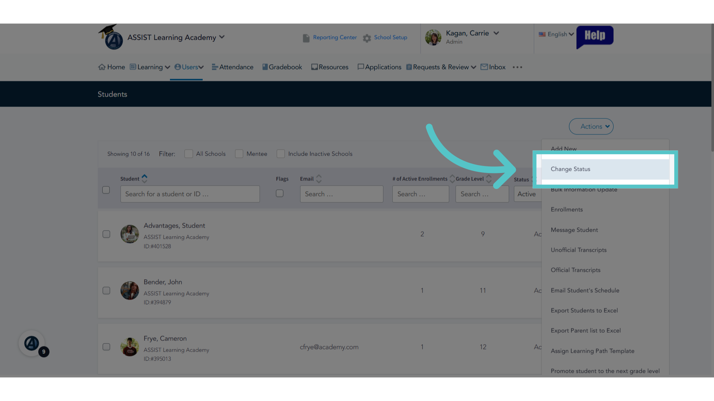Open Student Advantages profile photo
Screen dimensions: 714x401
(x=130, y=234)
